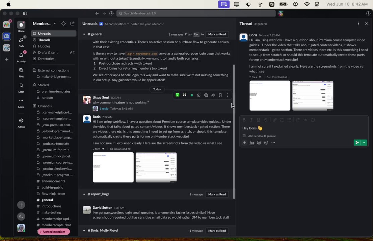373x241 pixels.
Task: Click the Search Memberstack 2.0 field
Action: (x=196, y=13)
